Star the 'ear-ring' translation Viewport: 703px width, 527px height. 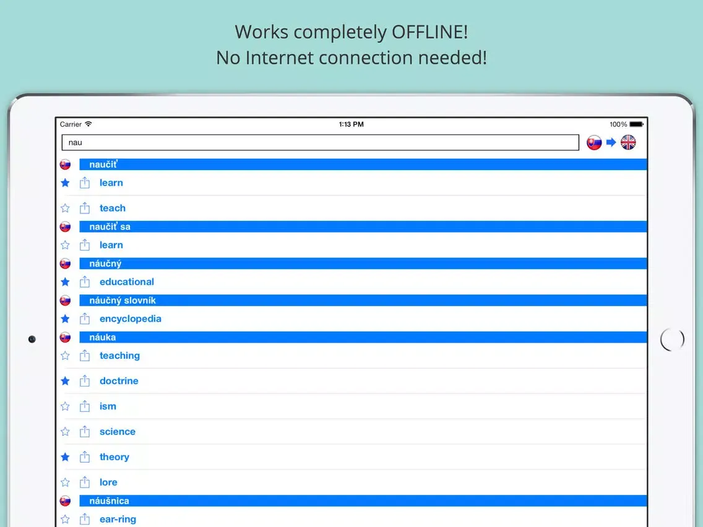[x=66, y=520]
